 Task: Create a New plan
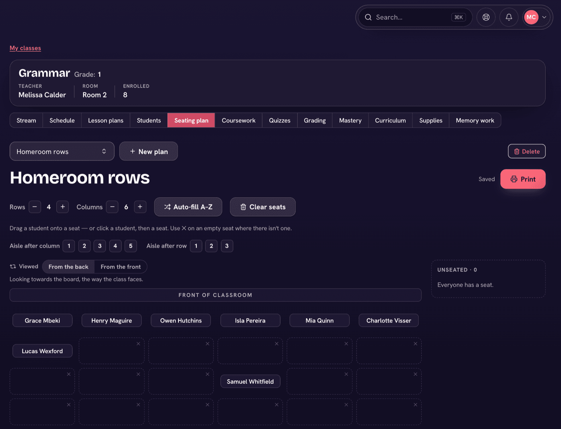[149, 151]
